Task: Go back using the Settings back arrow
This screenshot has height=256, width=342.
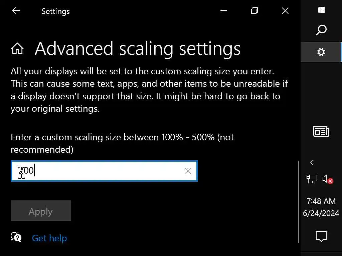Action: (x=16, y=11)
